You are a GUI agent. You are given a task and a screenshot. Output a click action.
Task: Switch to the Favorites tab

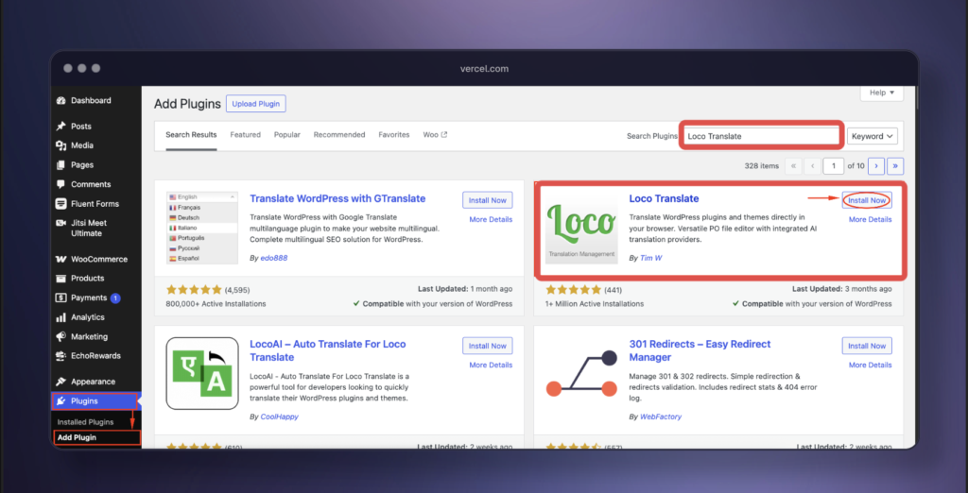[x=394, y=134]
